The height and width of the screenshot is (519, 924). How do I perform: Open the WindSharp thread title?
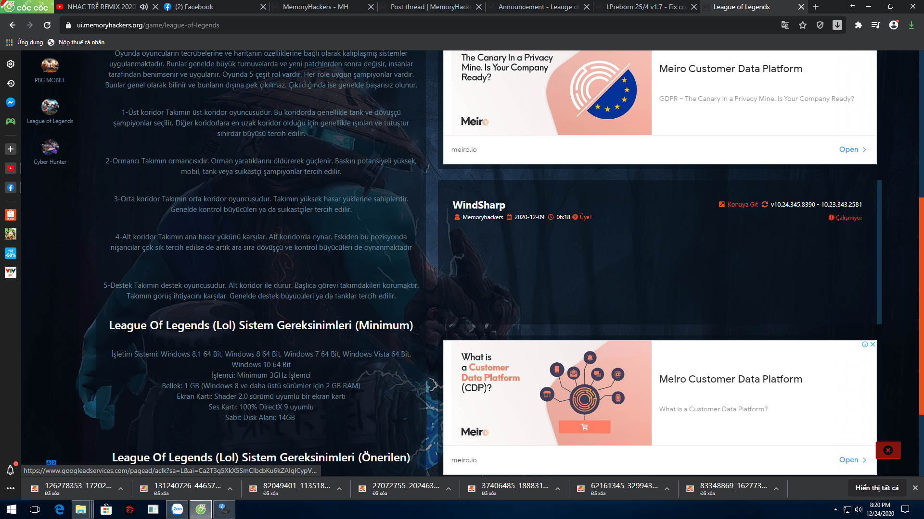click(479, 205)
